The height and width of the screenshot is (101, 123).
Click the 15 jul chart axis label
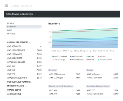(54, 51)
